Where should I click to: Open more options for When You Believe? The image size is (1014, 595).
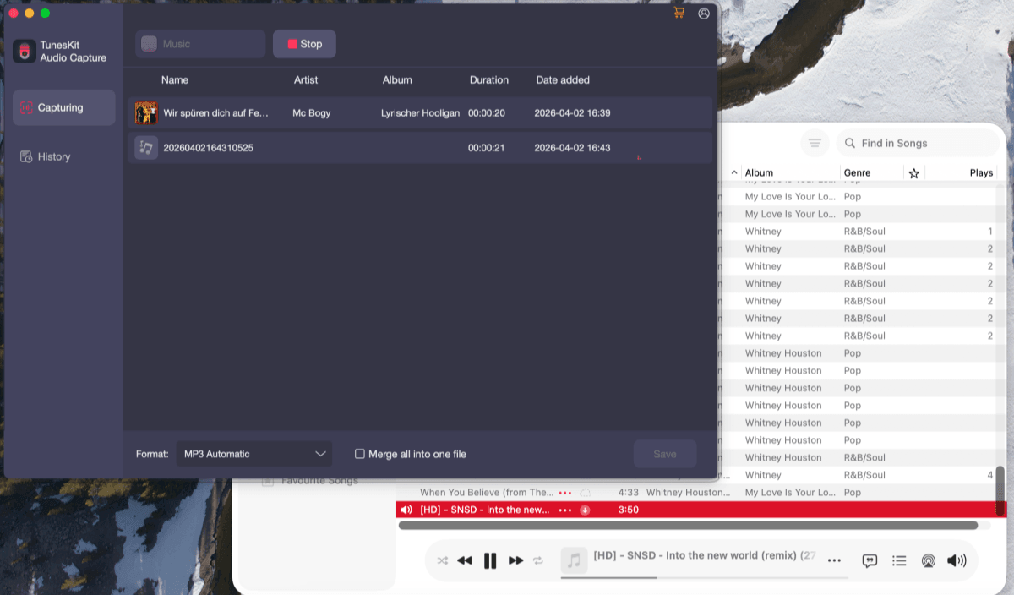[564, 492]
